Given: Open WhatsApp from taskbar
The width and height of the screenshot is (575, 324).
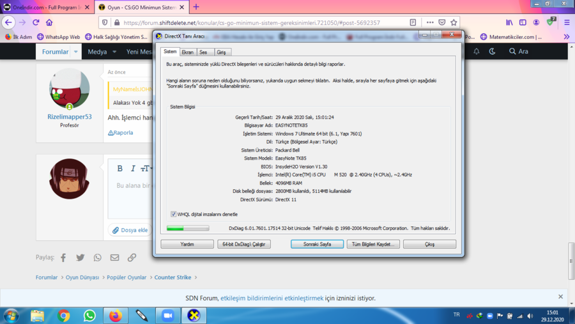Looking at the screenshot, I should (89, 316).
